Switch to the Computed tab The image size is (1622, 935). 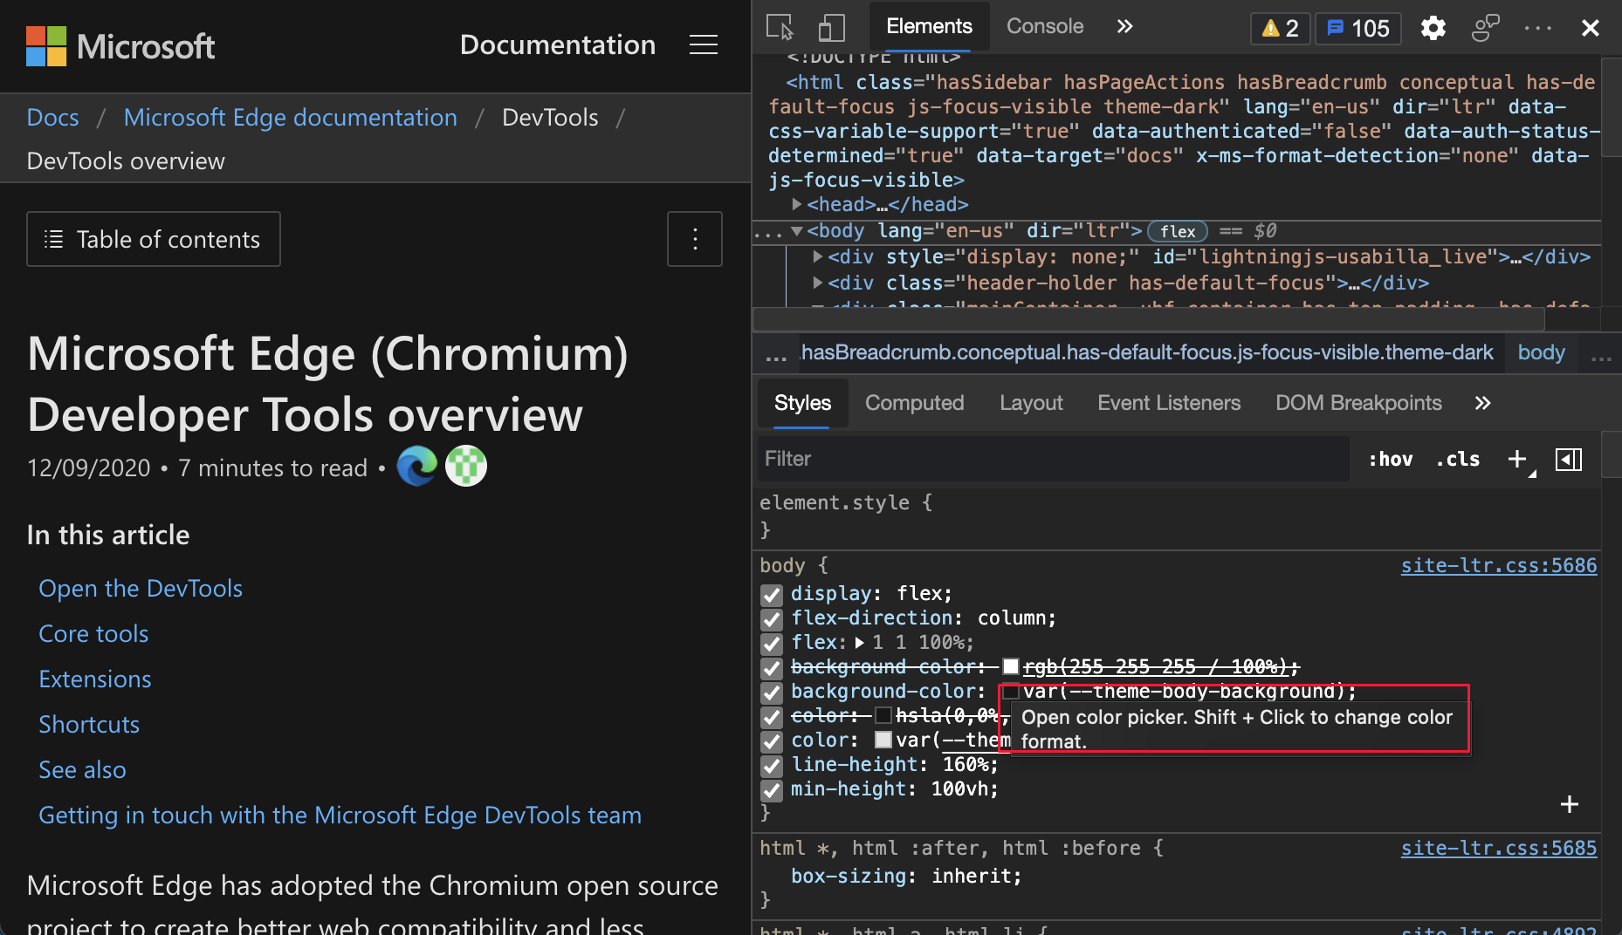914,403
